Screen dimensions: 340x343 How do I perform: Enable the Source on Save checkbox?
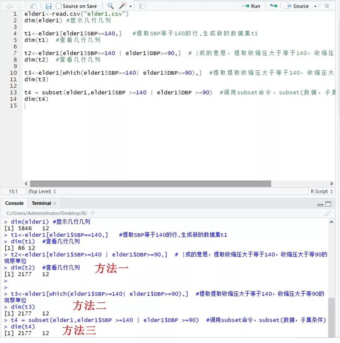point(59,6)
